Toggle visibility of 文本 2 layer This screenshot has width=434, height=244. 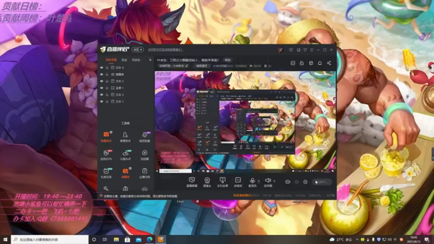[x=101, y=94]
